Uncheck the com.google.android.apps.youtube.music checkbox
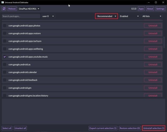Image resolution: width=167 pixels, height=132 pixels. 5,57
